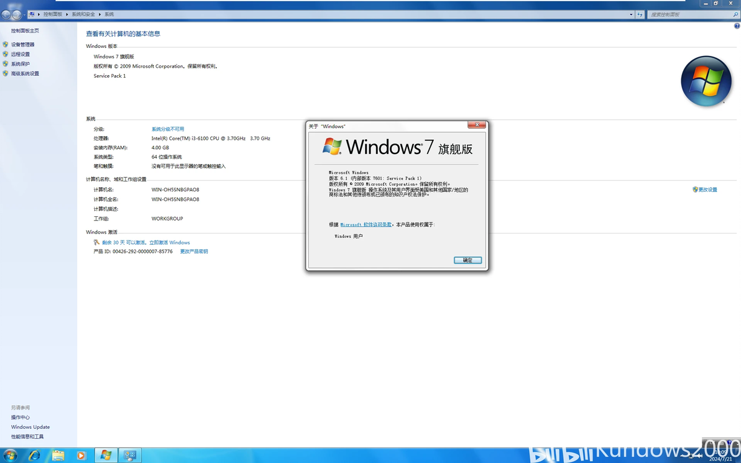
Task: Expand the arrow after 系统和安全 breadcrumb
Action: click(x=99, y=14)
